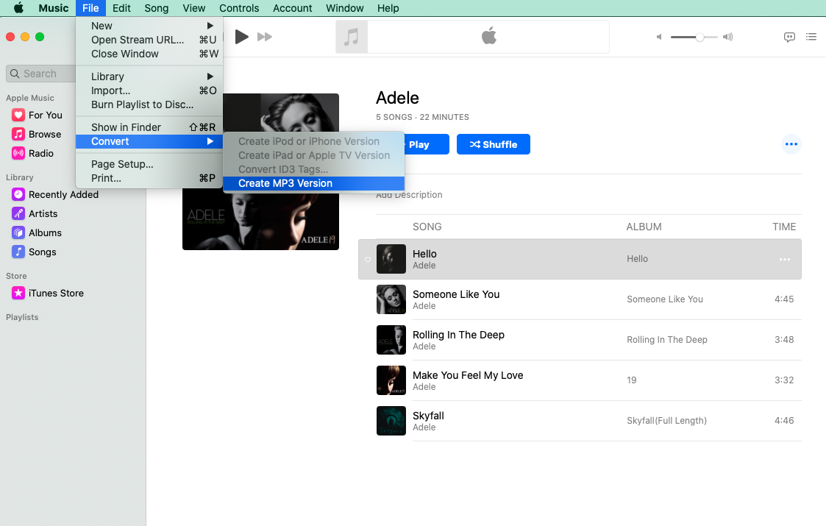Viewport: 826px width, 526px height.
Task: Choose Close Window menu item
Action: coord(149,54)
